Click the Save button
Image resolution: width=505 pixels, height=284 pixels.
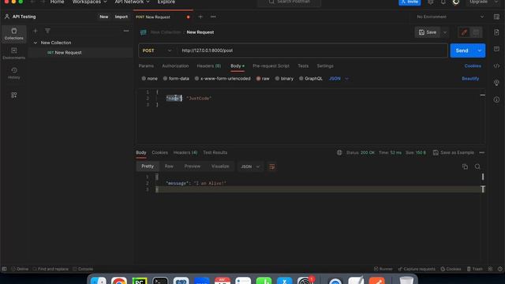[428, 32]
